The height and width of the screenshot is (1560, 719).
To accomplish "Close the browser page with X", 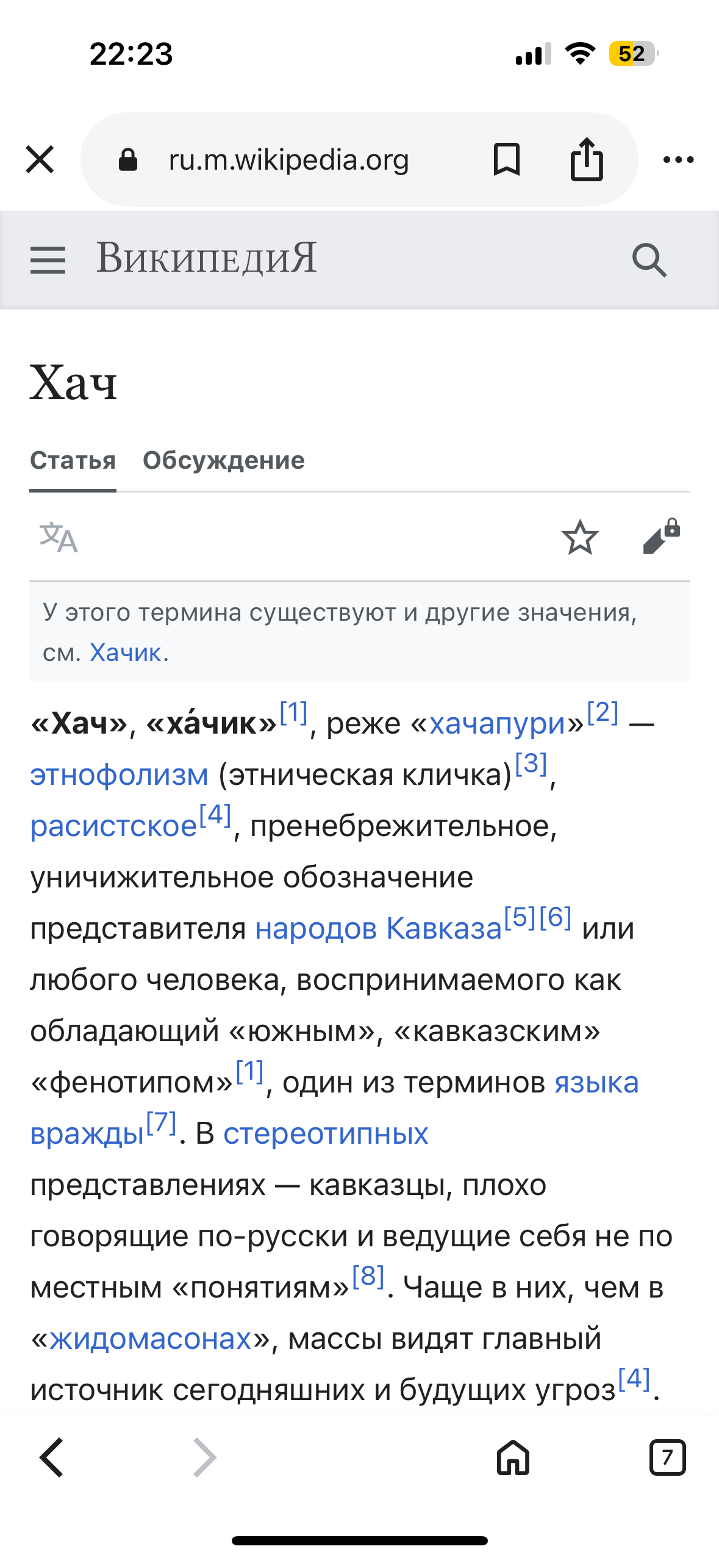I will [40, 159].
